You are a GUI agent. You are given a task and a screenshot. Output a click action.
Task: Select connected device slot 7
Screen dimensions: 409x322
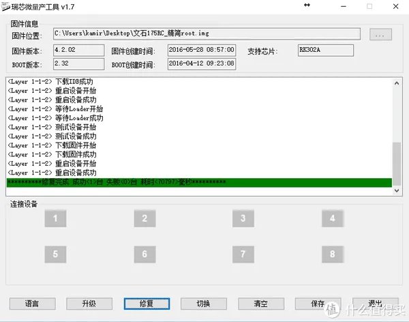point(243,254)
